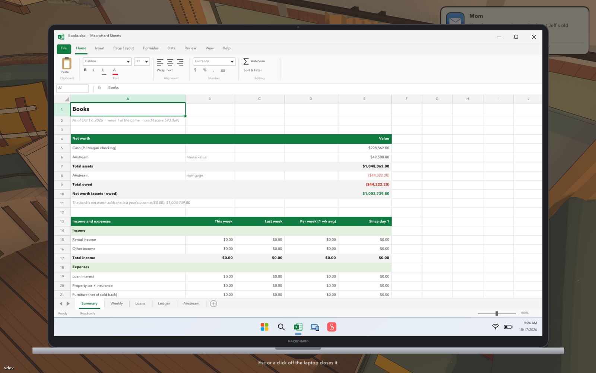Open the Airstream sheet tab
The height and width of the screenshot is (373, 596).
(191, 304)
